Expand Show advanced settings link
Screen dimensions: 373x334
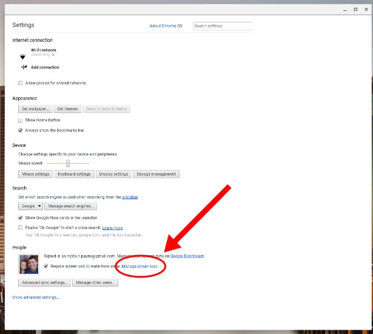[36, 298]
